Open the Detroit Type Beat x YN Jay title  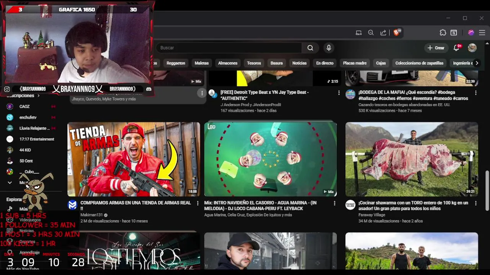pos(265,95)
